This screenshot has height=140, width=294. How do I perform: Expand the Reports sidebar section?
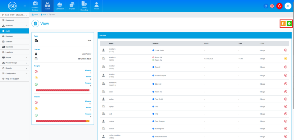(14, 68)
